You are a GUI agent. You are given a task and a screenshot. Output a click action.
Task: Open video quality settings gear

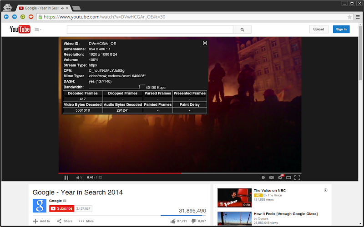pyautogui.click(x=280, y=178)
